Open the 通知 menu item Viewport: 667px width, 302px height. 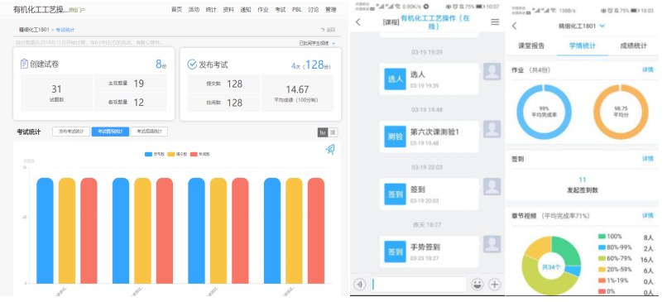pos(246,9)
